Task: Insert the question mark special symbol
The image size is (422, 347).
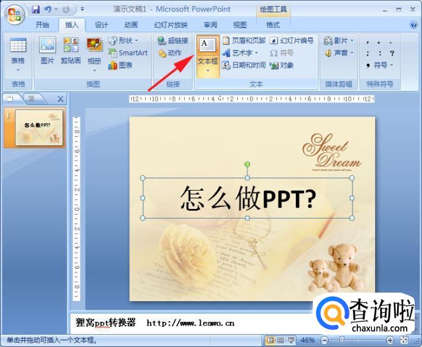Action: [392, 53]
